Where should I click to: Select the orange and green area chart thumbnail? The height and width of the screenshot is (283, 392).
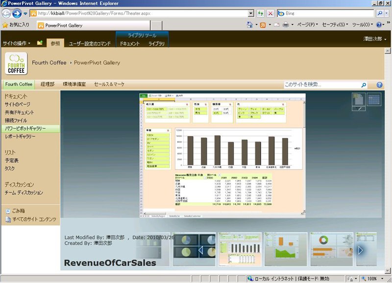(286, 249)
